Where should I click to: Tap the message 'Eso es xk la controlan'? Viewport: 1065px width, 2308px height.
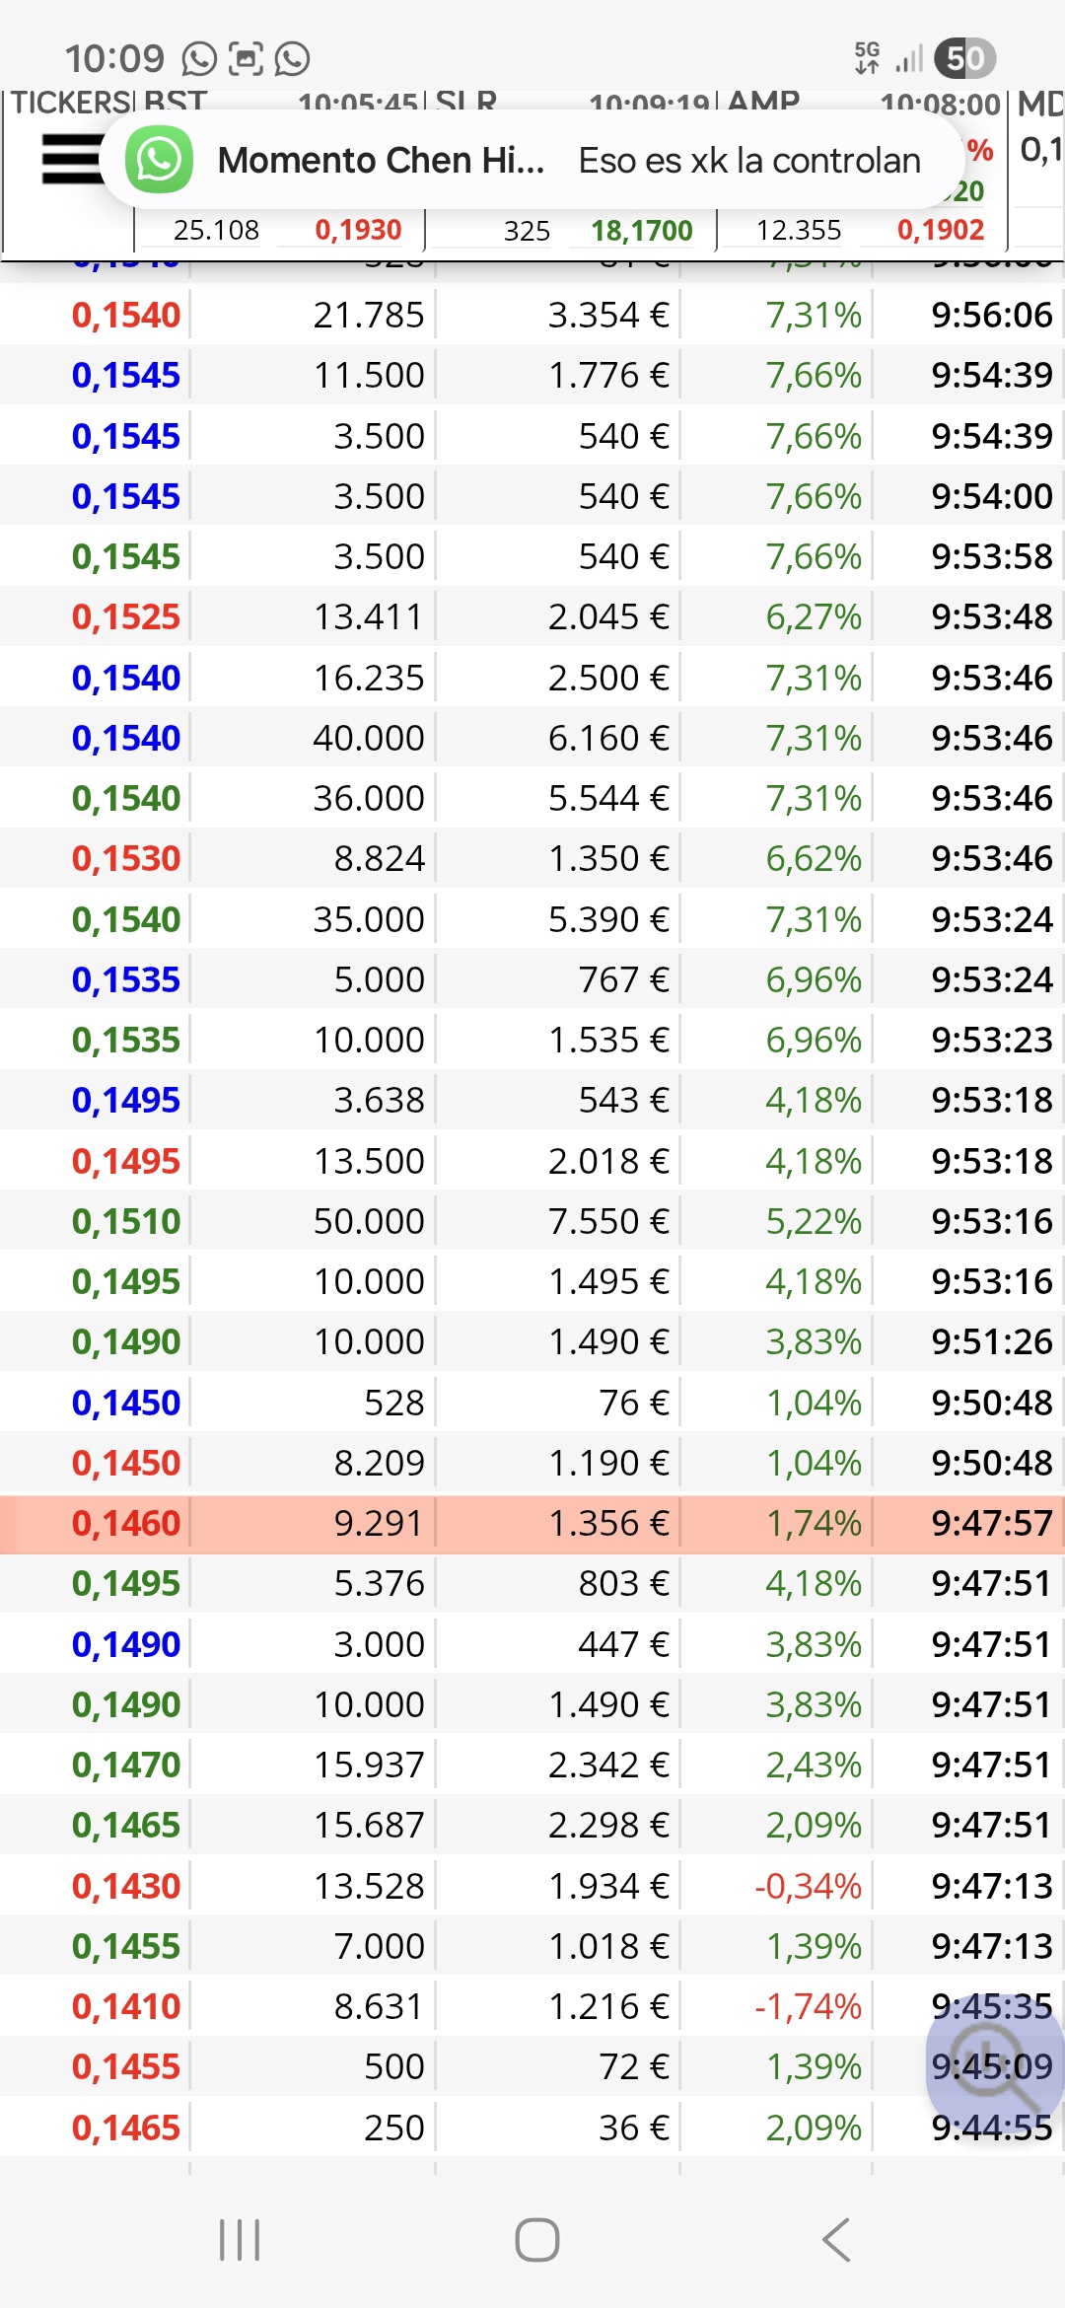click(748, 160)
